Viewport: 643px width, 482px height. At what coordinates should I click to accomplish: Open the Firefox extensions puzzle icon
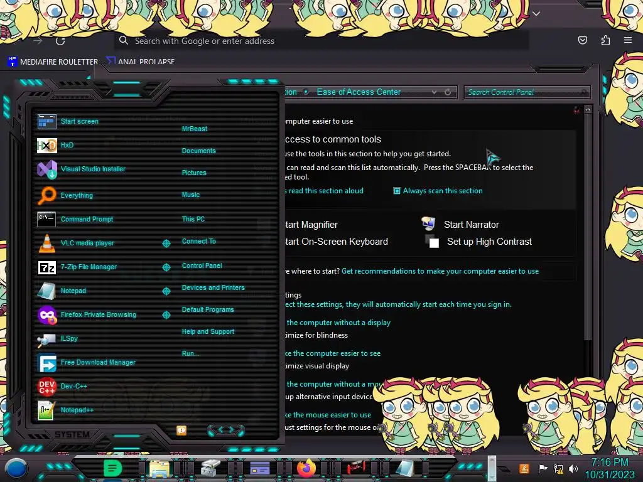point(605,40)
